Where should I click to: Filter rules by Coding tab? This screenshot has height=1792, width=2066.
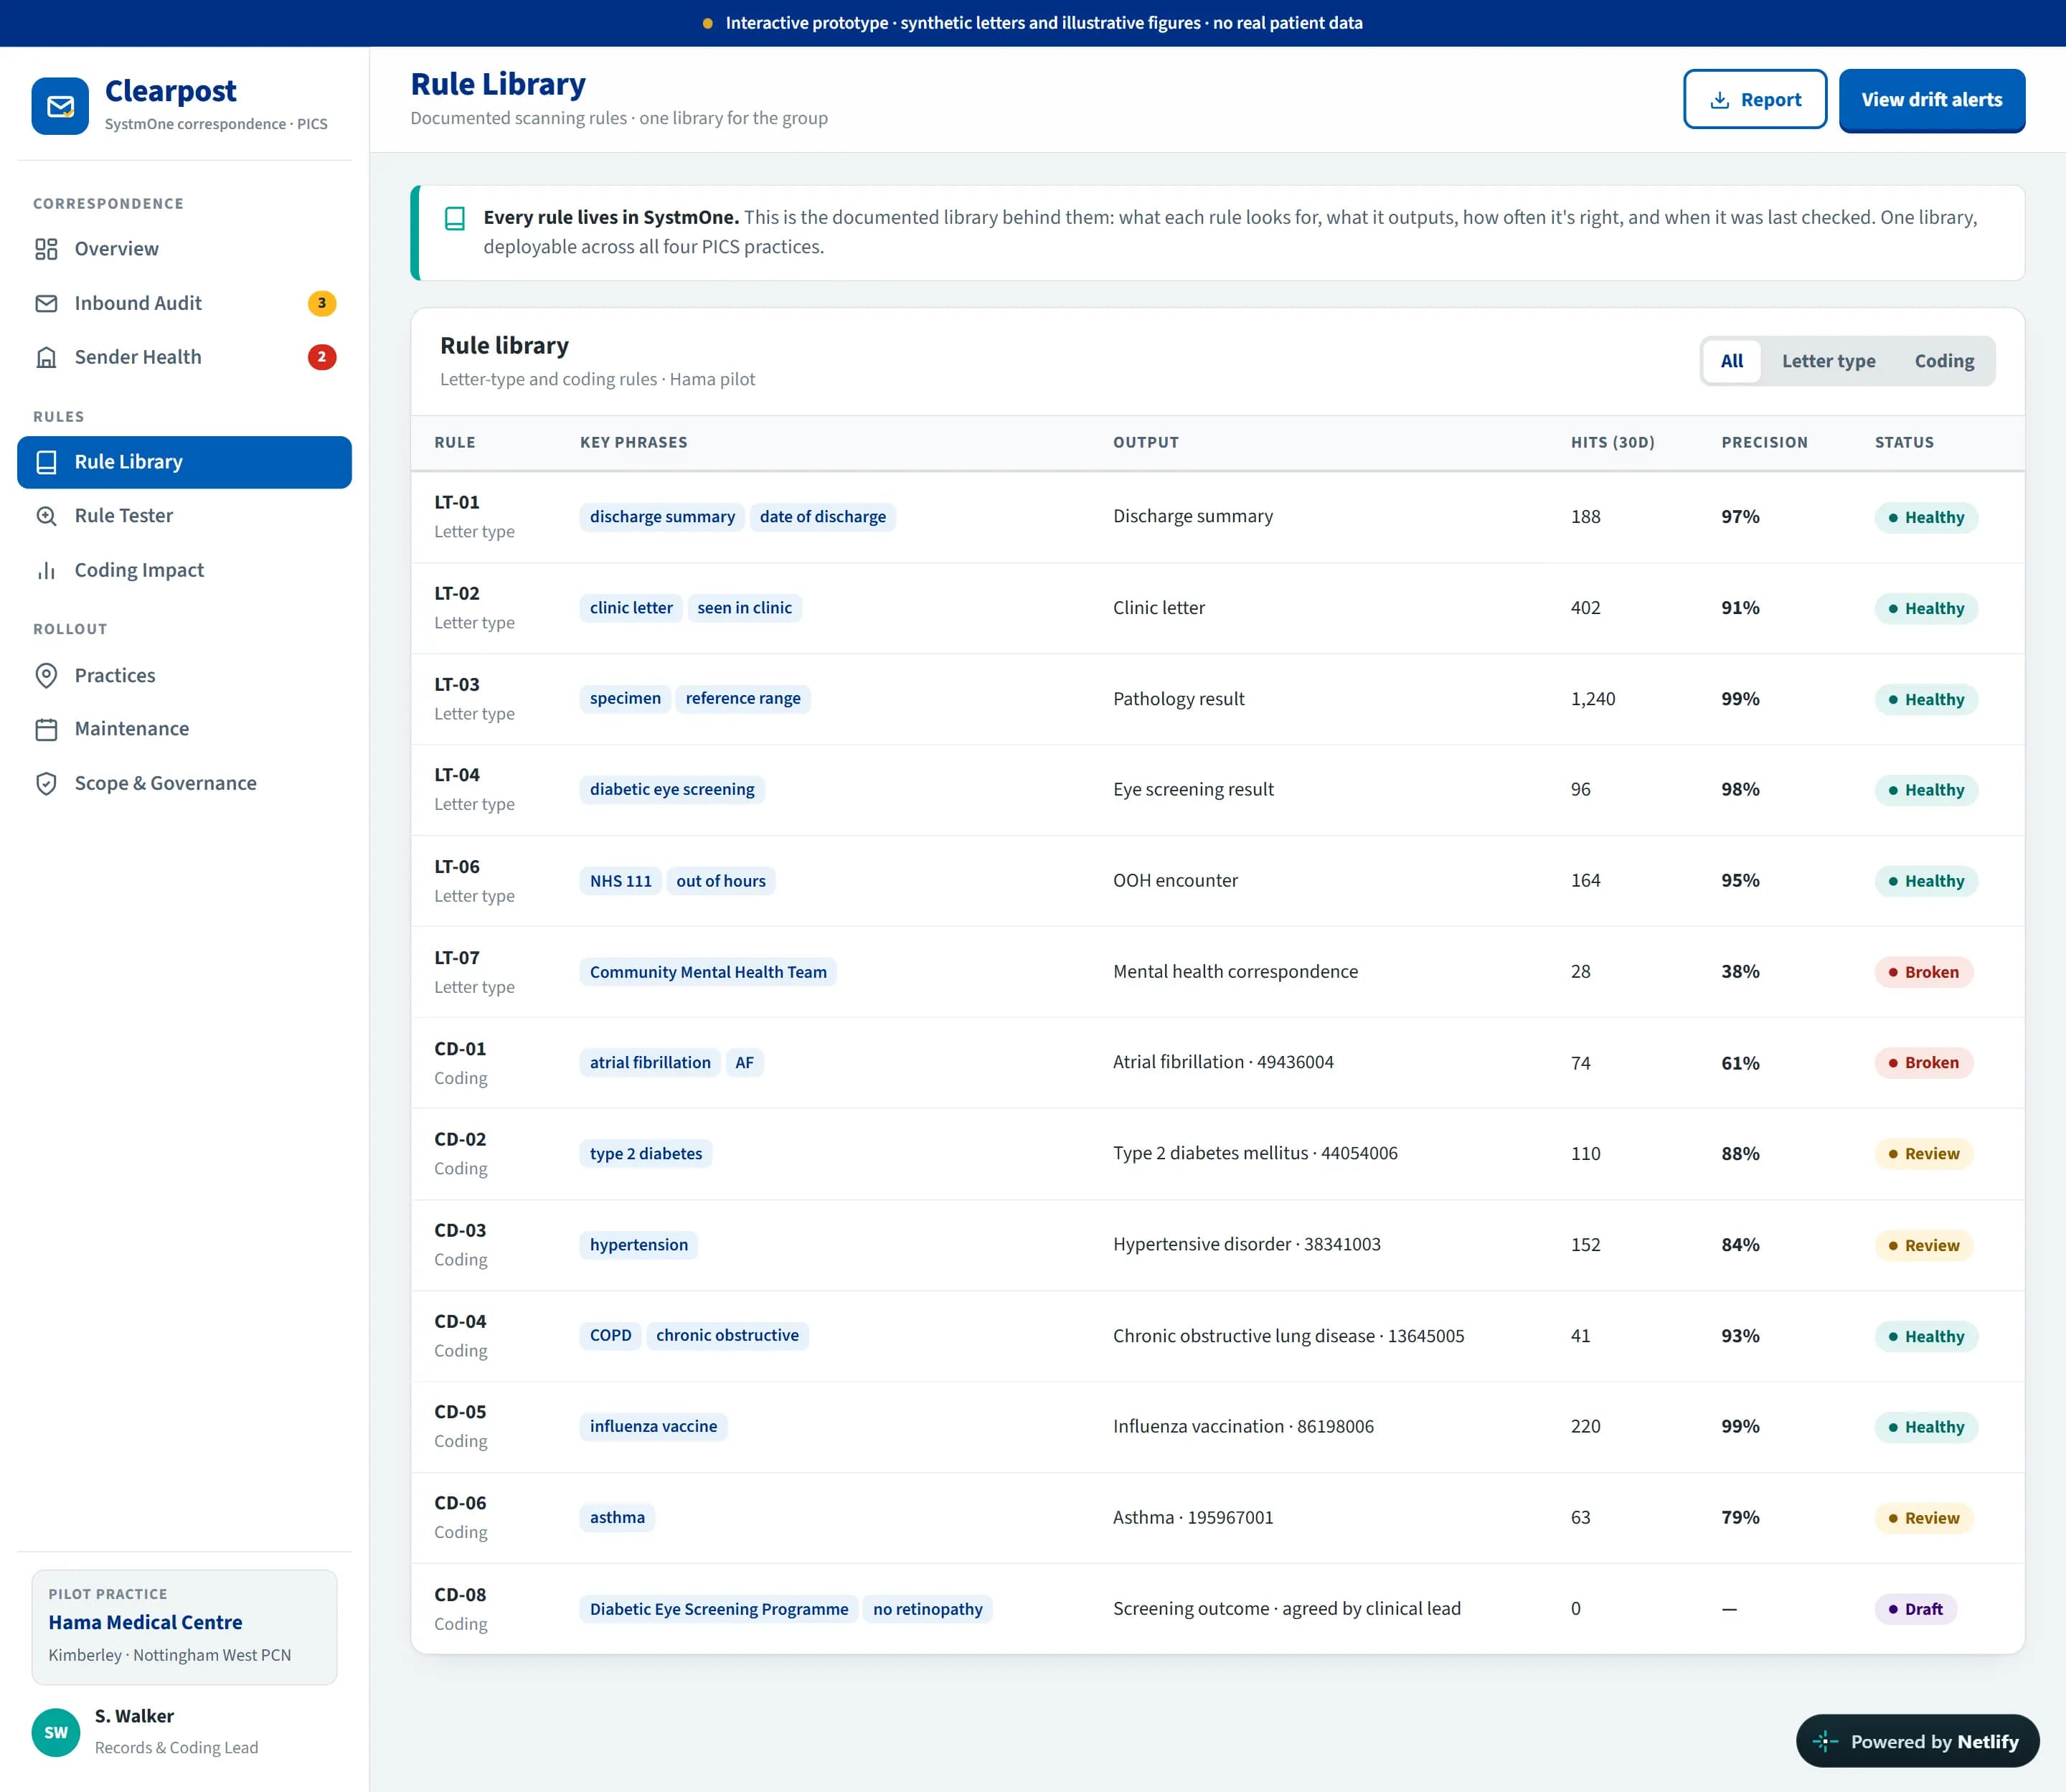[x=1944, y=361]
